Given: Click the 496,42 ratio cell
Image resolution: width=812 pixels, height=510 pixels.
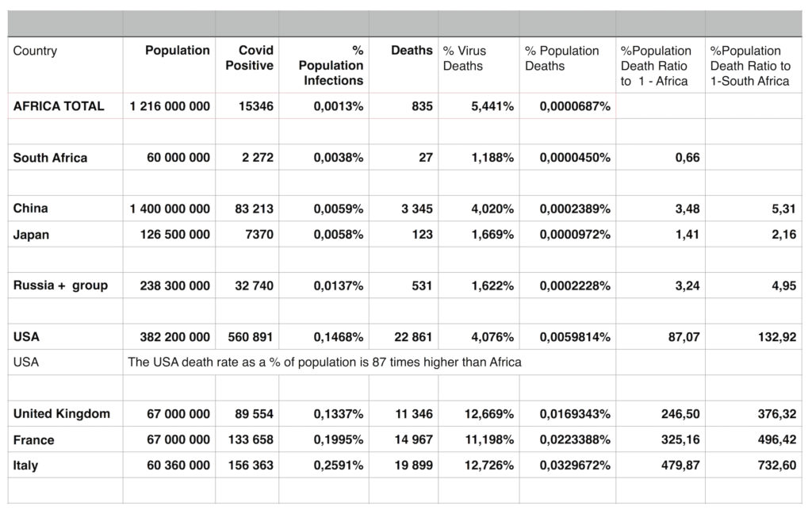Looking at the screenshot, I should (753, 439).
